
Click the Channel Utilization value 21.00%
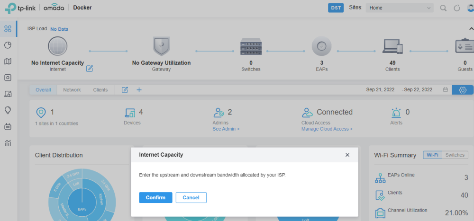tap(456, 213)
